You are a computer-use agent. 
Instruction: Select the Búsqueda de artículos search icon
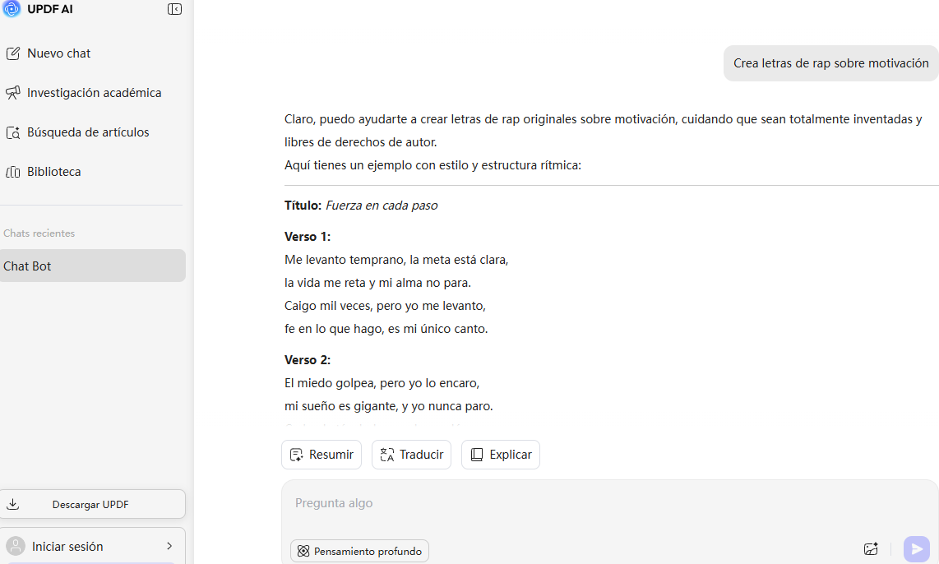(13, 132)
